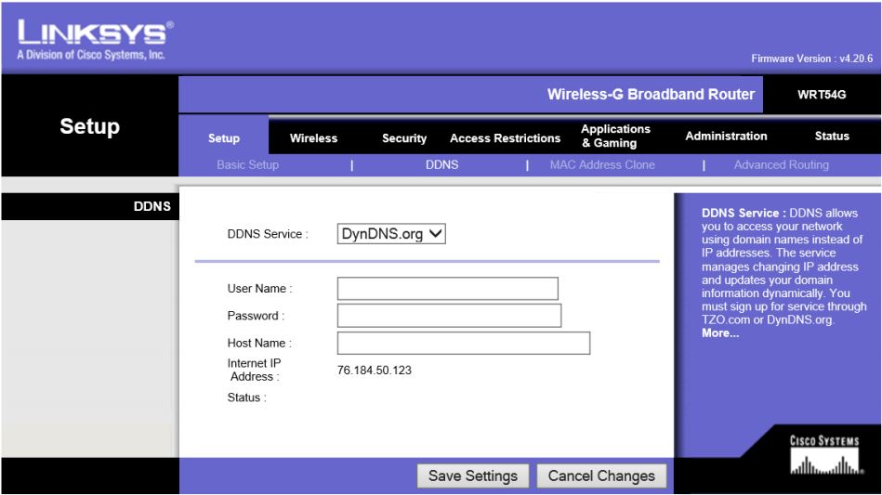Go to the Security tab

tap(404, 138)
